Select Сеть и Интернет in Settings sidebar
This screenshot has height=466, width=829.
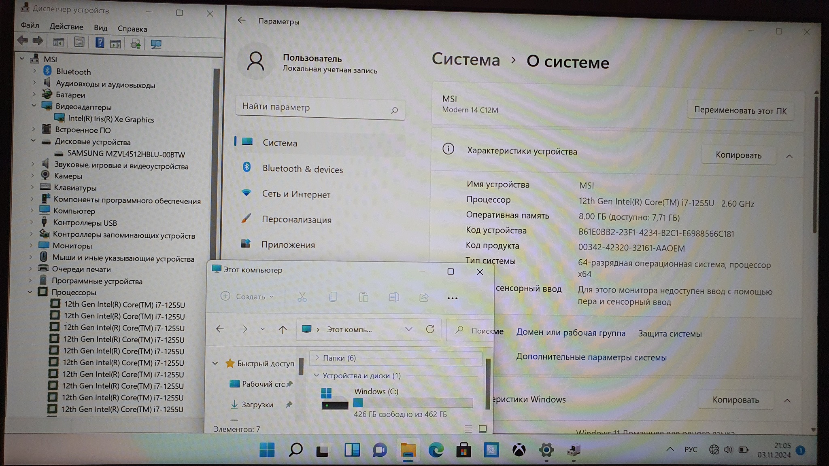click(296, 195)
